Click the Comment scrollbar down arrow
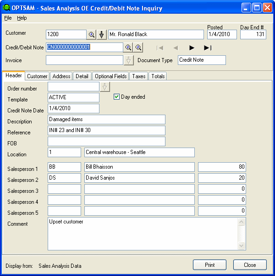 (x=241, y=245)
